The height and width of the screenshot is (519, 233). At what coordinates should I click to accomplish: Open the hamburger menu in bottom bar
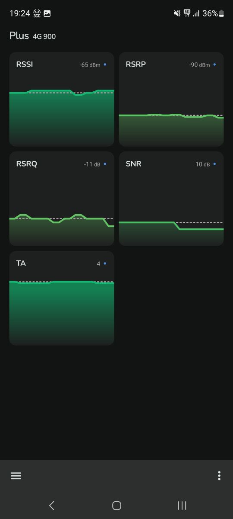coord(16,476)
